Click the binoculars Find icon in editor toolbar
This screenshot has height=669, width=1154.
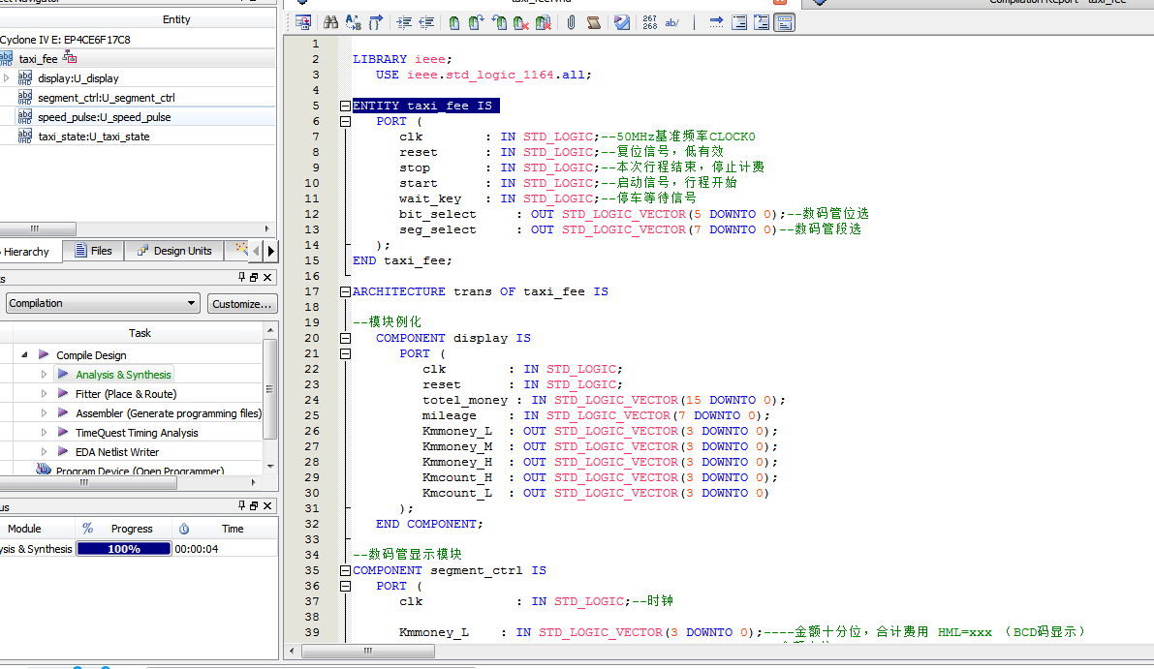pyautogui.click(x=331, y=23)
